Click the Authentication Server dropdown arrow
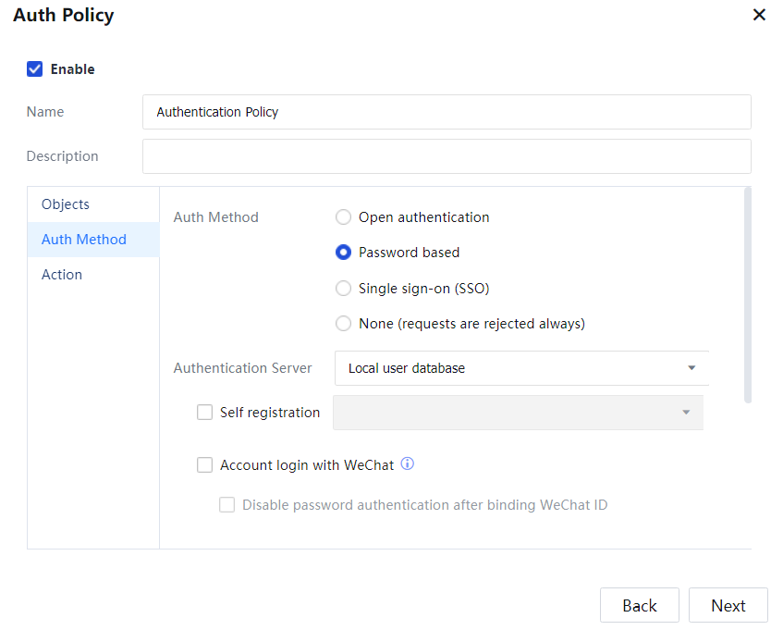 [x=691, y=368]
